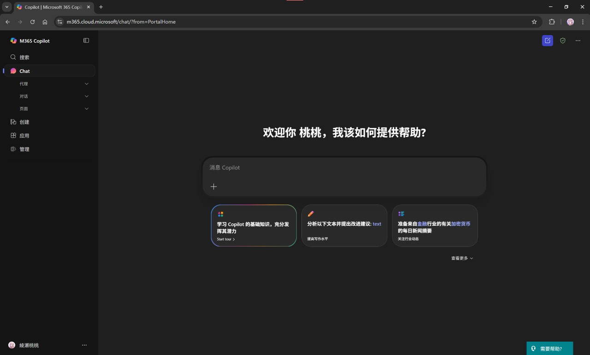Screen dimensions: 590x355
Task: Open the three-dot more options menu at top right
Action: [578, 41]
